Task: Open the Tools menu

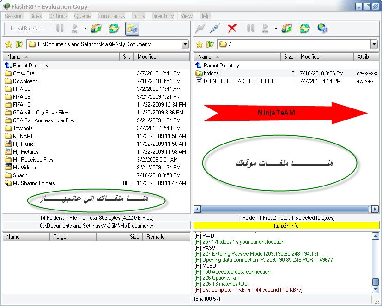Action: coord(138,16)
